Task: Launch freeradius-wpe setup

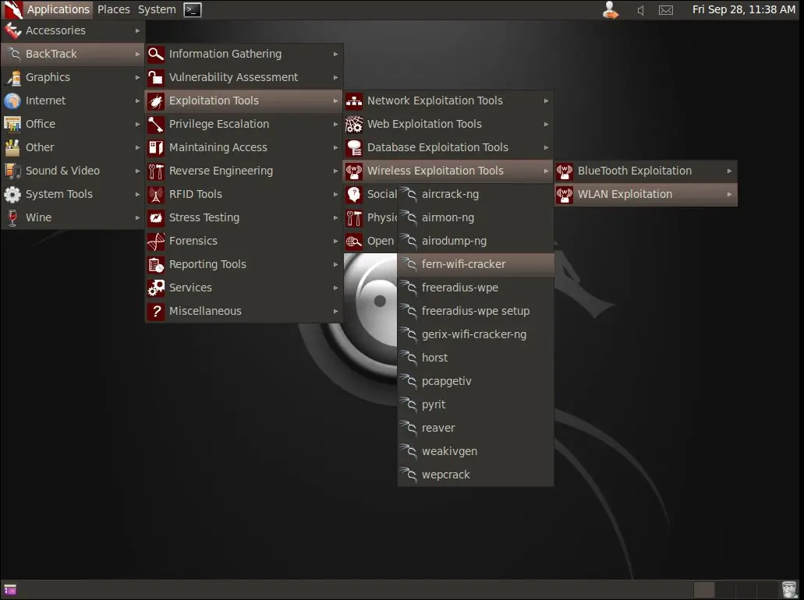Action: pos(476,312)
